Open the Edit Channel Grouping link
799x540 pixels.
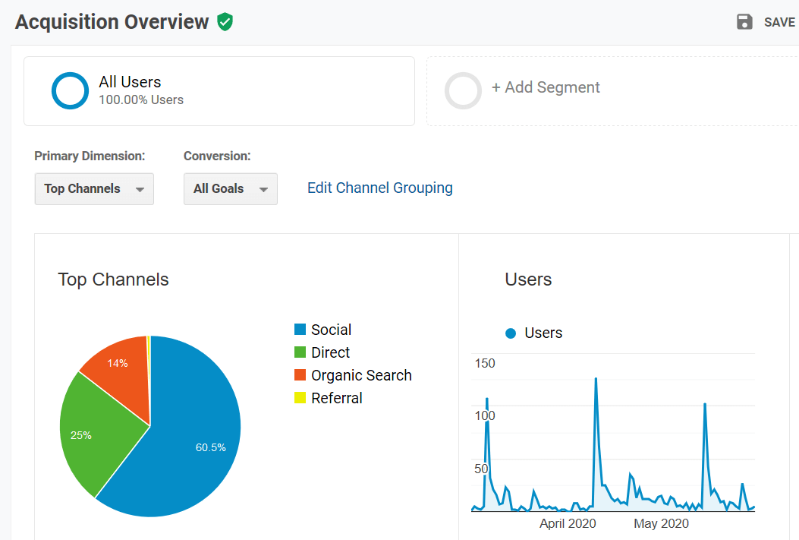[379, 188]
